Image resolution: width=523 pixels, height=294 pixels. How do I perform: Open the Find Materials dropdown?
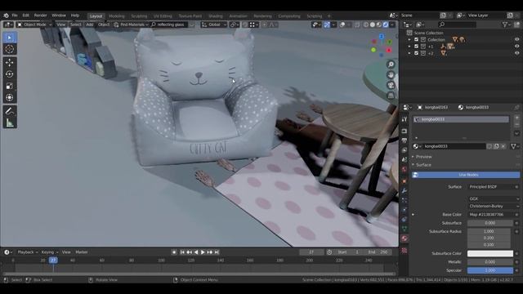tap(131, 24)
